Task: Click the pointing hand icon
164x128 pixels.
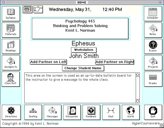Action: (x=38, y=10)
